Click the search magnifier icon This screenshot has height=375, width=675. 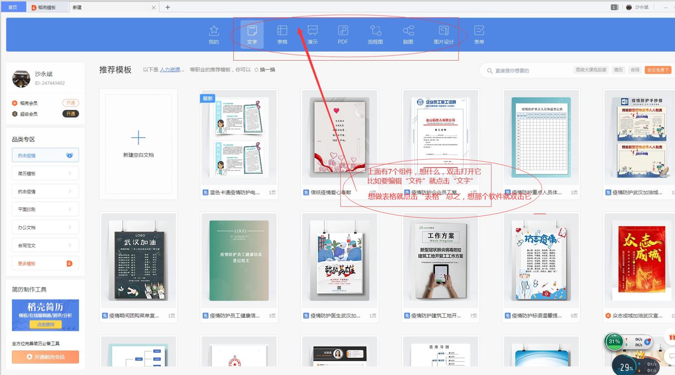pos(490,71)
